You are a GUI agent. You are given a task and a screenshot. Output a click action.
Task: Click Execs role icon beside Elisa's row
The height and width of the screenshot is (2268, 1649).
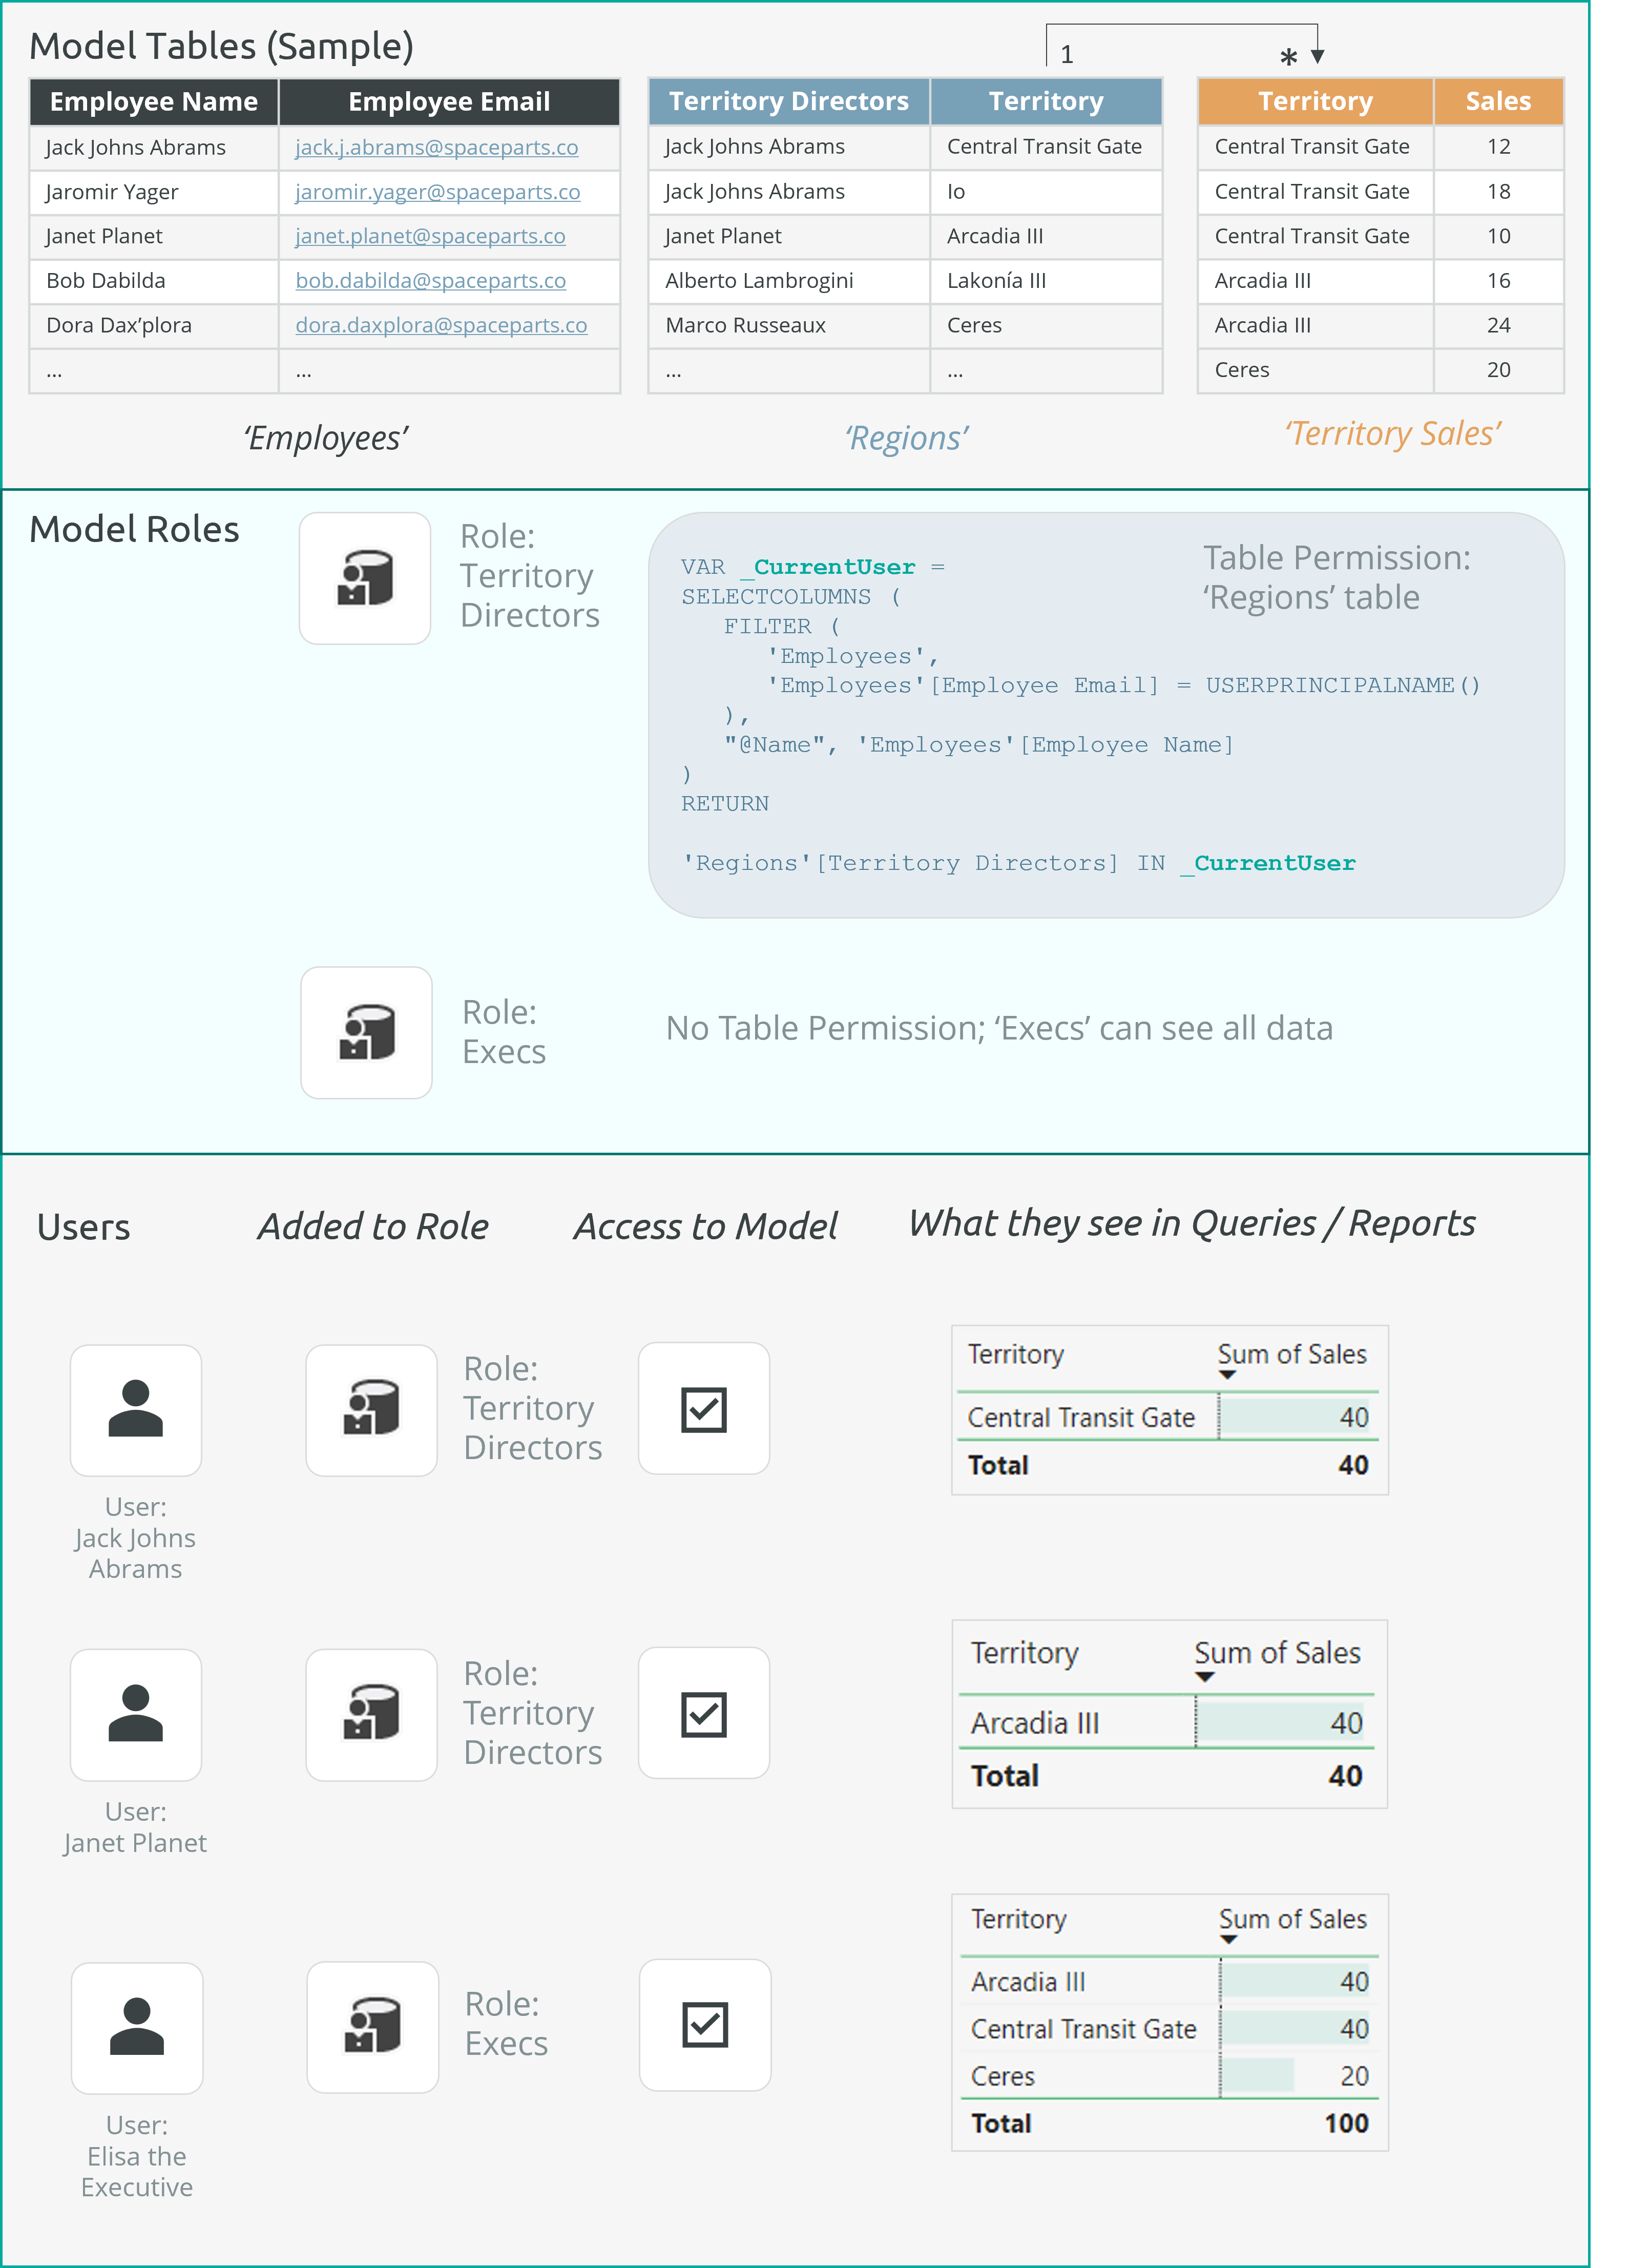tap(373, 2025)
